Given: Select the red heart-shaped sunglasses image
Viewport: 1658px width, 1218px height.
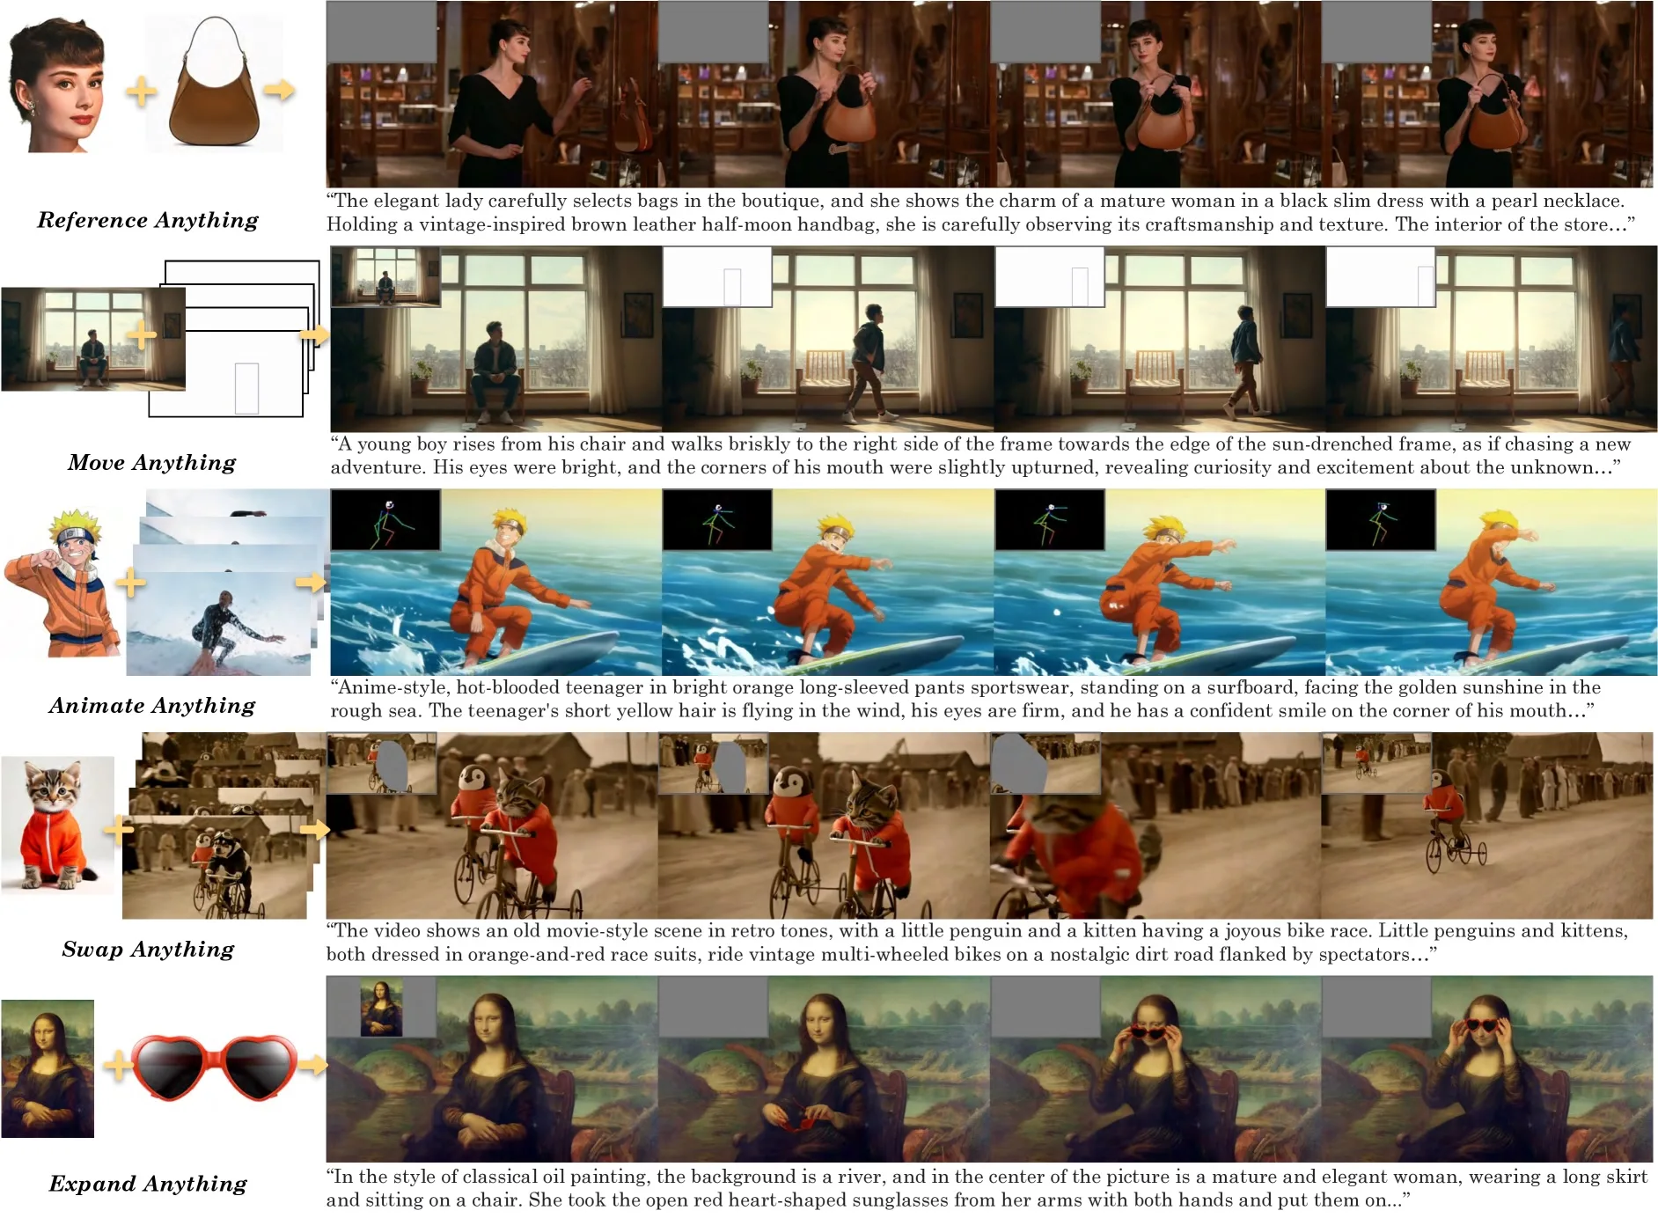Looking at the screenshot, I should click(214, 1067).
